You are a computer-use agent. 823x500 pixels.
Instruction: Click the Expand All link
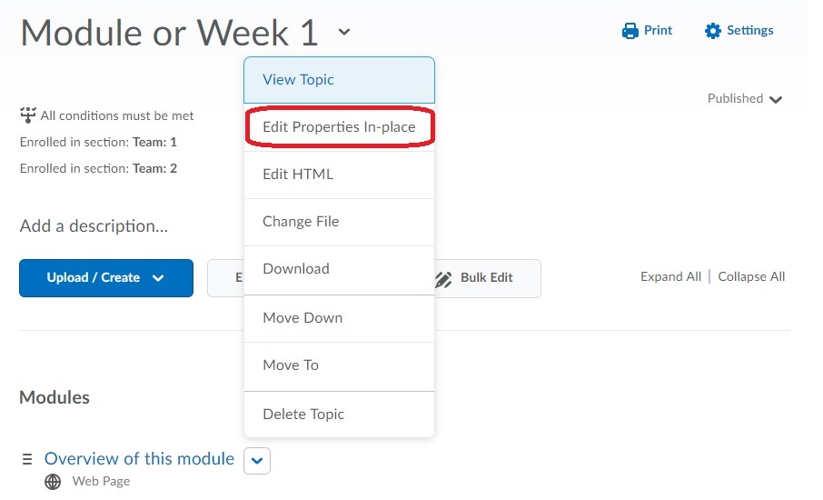point(670,277)
